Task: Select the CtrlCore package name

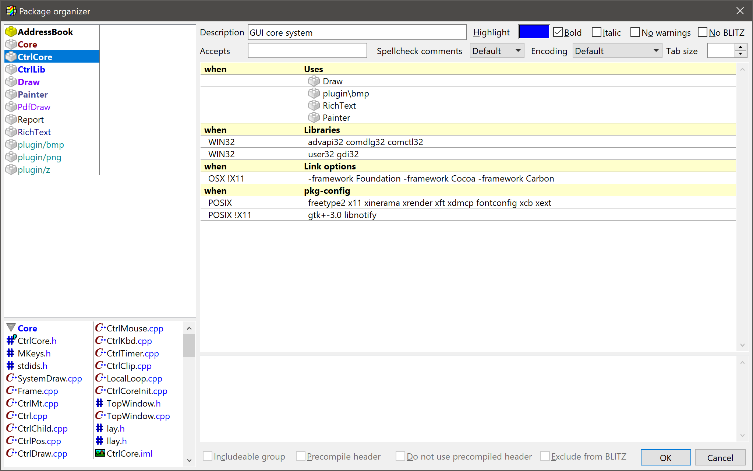Action: pyautogui.click(x=35, y=57)
